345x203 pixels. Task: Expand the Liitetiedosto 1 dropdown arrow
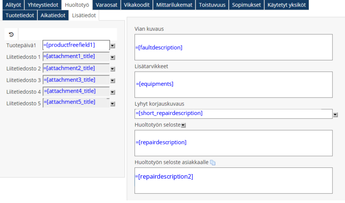click(113, 57)
